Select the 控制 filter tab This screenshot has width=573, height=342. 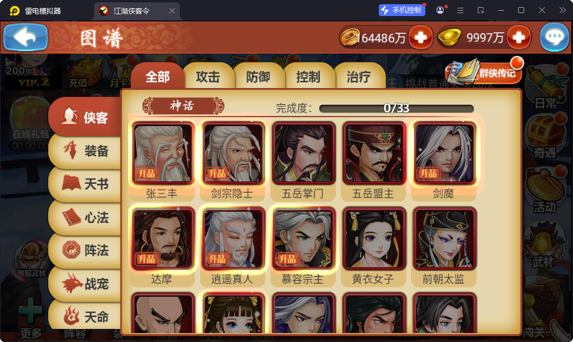point(308,77)
